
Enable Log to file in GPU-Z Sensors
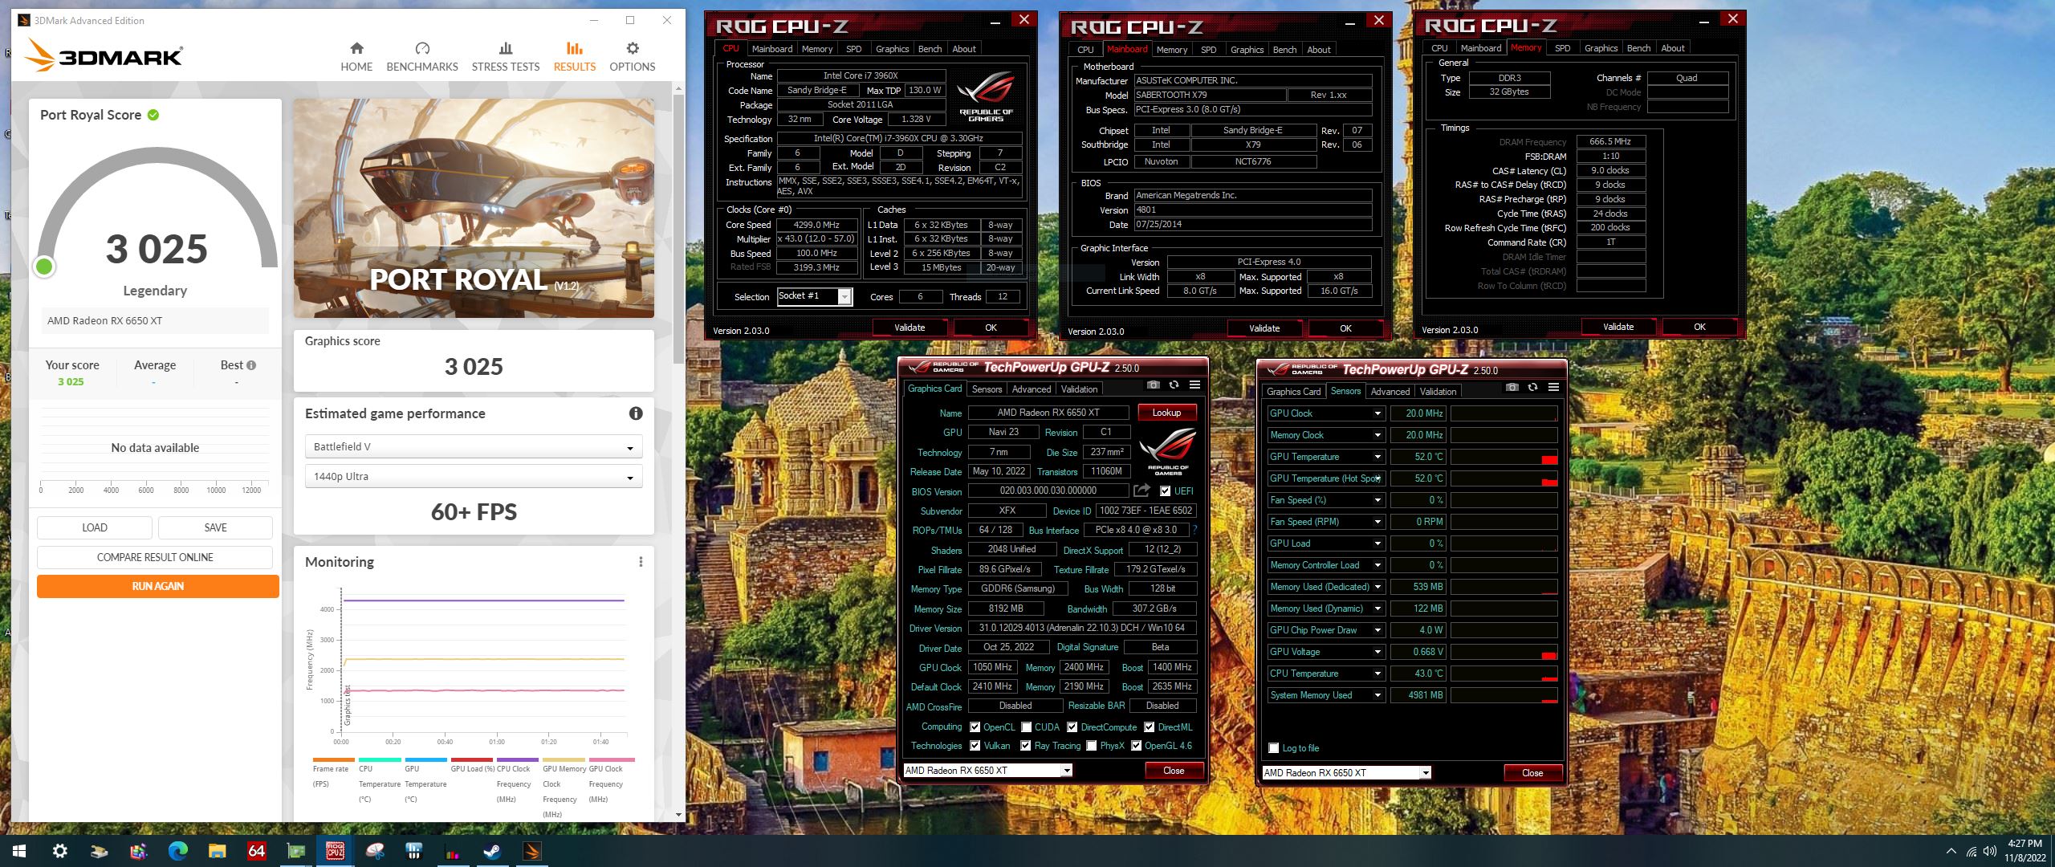[x=1273, y=748]
